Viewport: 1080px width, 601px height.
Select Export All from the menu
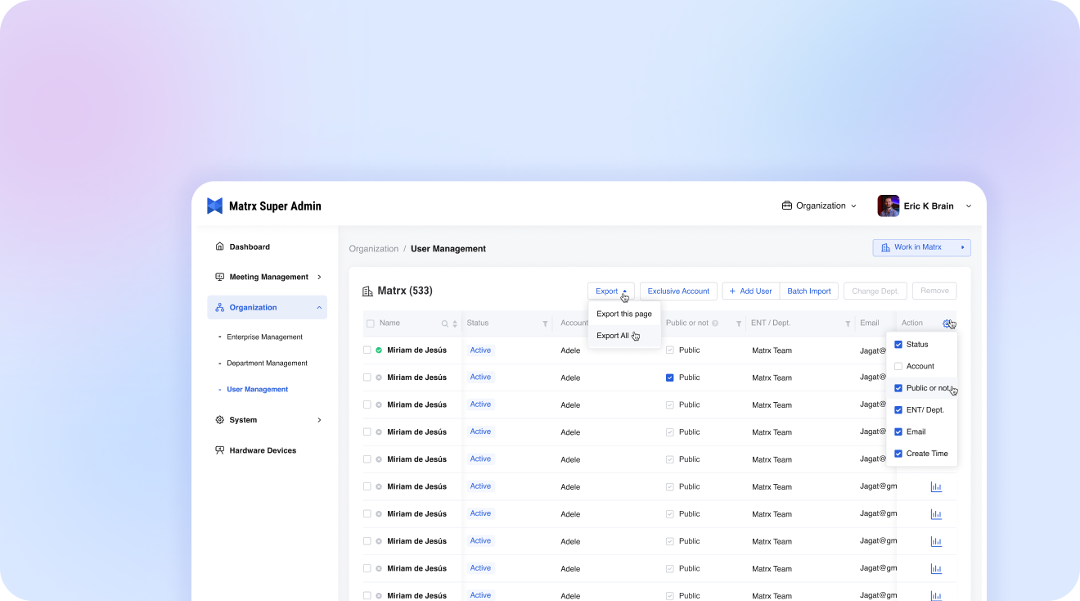(613, 336)
